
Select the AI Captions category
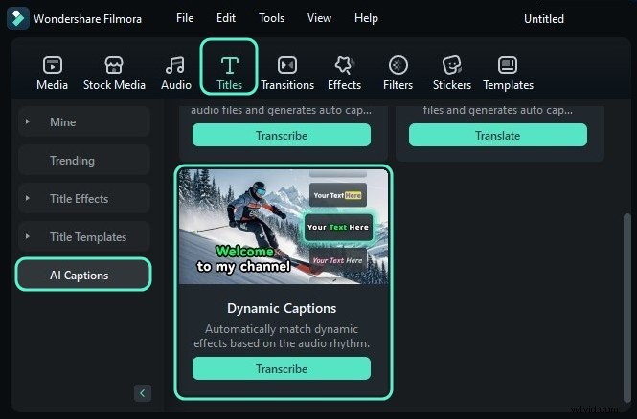(83, 276)
